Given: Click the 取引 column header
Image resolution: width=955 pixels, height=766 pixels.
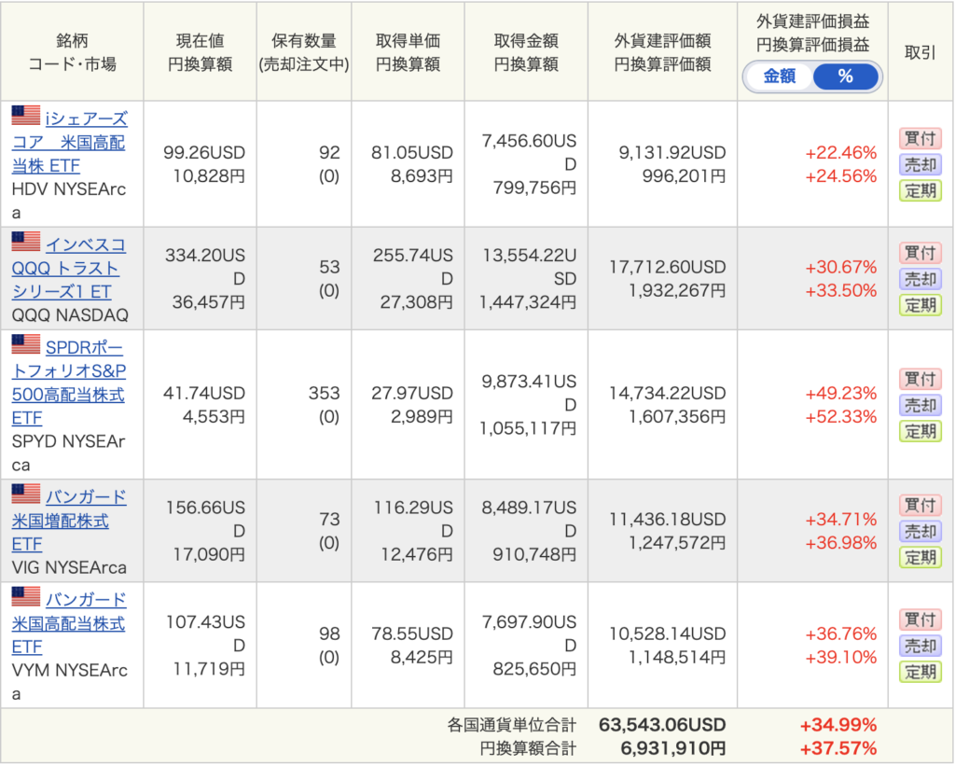Looking at the screenshot, I should [x=920, y=52].
